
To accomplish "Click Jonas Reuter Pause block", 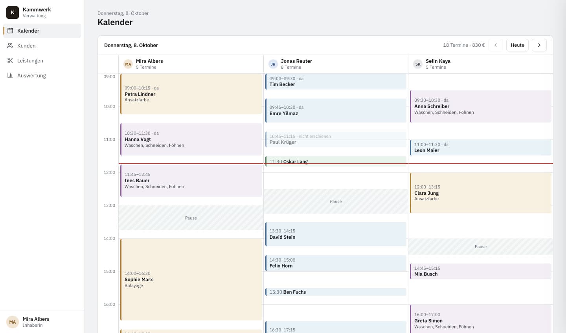I will tap(336, 201).
